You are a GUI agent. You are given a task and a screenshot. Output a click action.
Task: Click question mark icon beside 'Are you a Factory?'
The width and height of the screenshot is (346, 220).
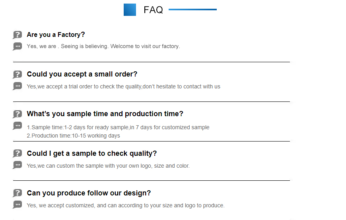[x=17, y=35]
